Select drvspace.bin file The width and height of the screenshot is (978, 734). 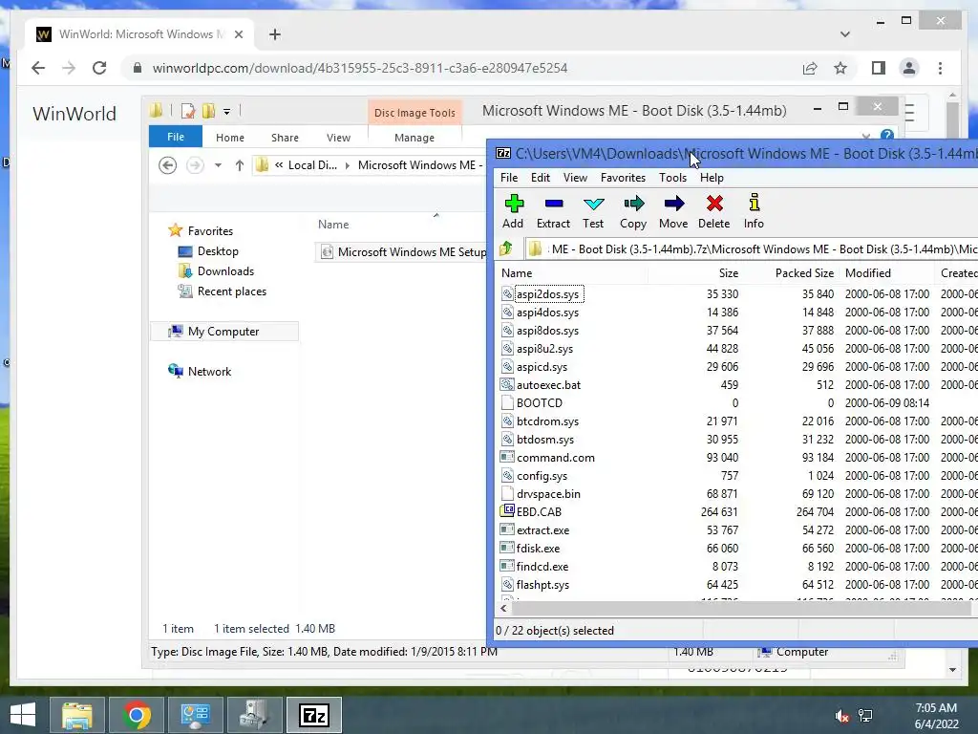548,494
